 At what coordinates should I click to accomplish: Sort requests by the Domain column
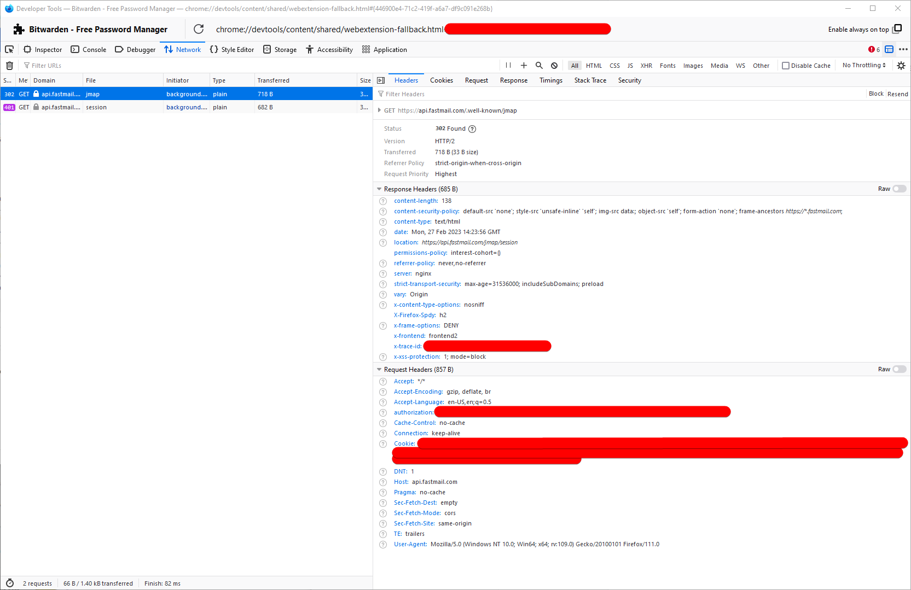pos(56,80)
